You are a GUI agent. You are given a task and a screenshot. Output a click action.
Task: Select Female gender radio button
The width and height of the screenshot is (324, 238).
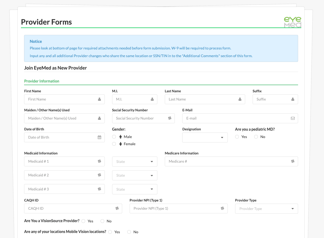tap(114, 144)
